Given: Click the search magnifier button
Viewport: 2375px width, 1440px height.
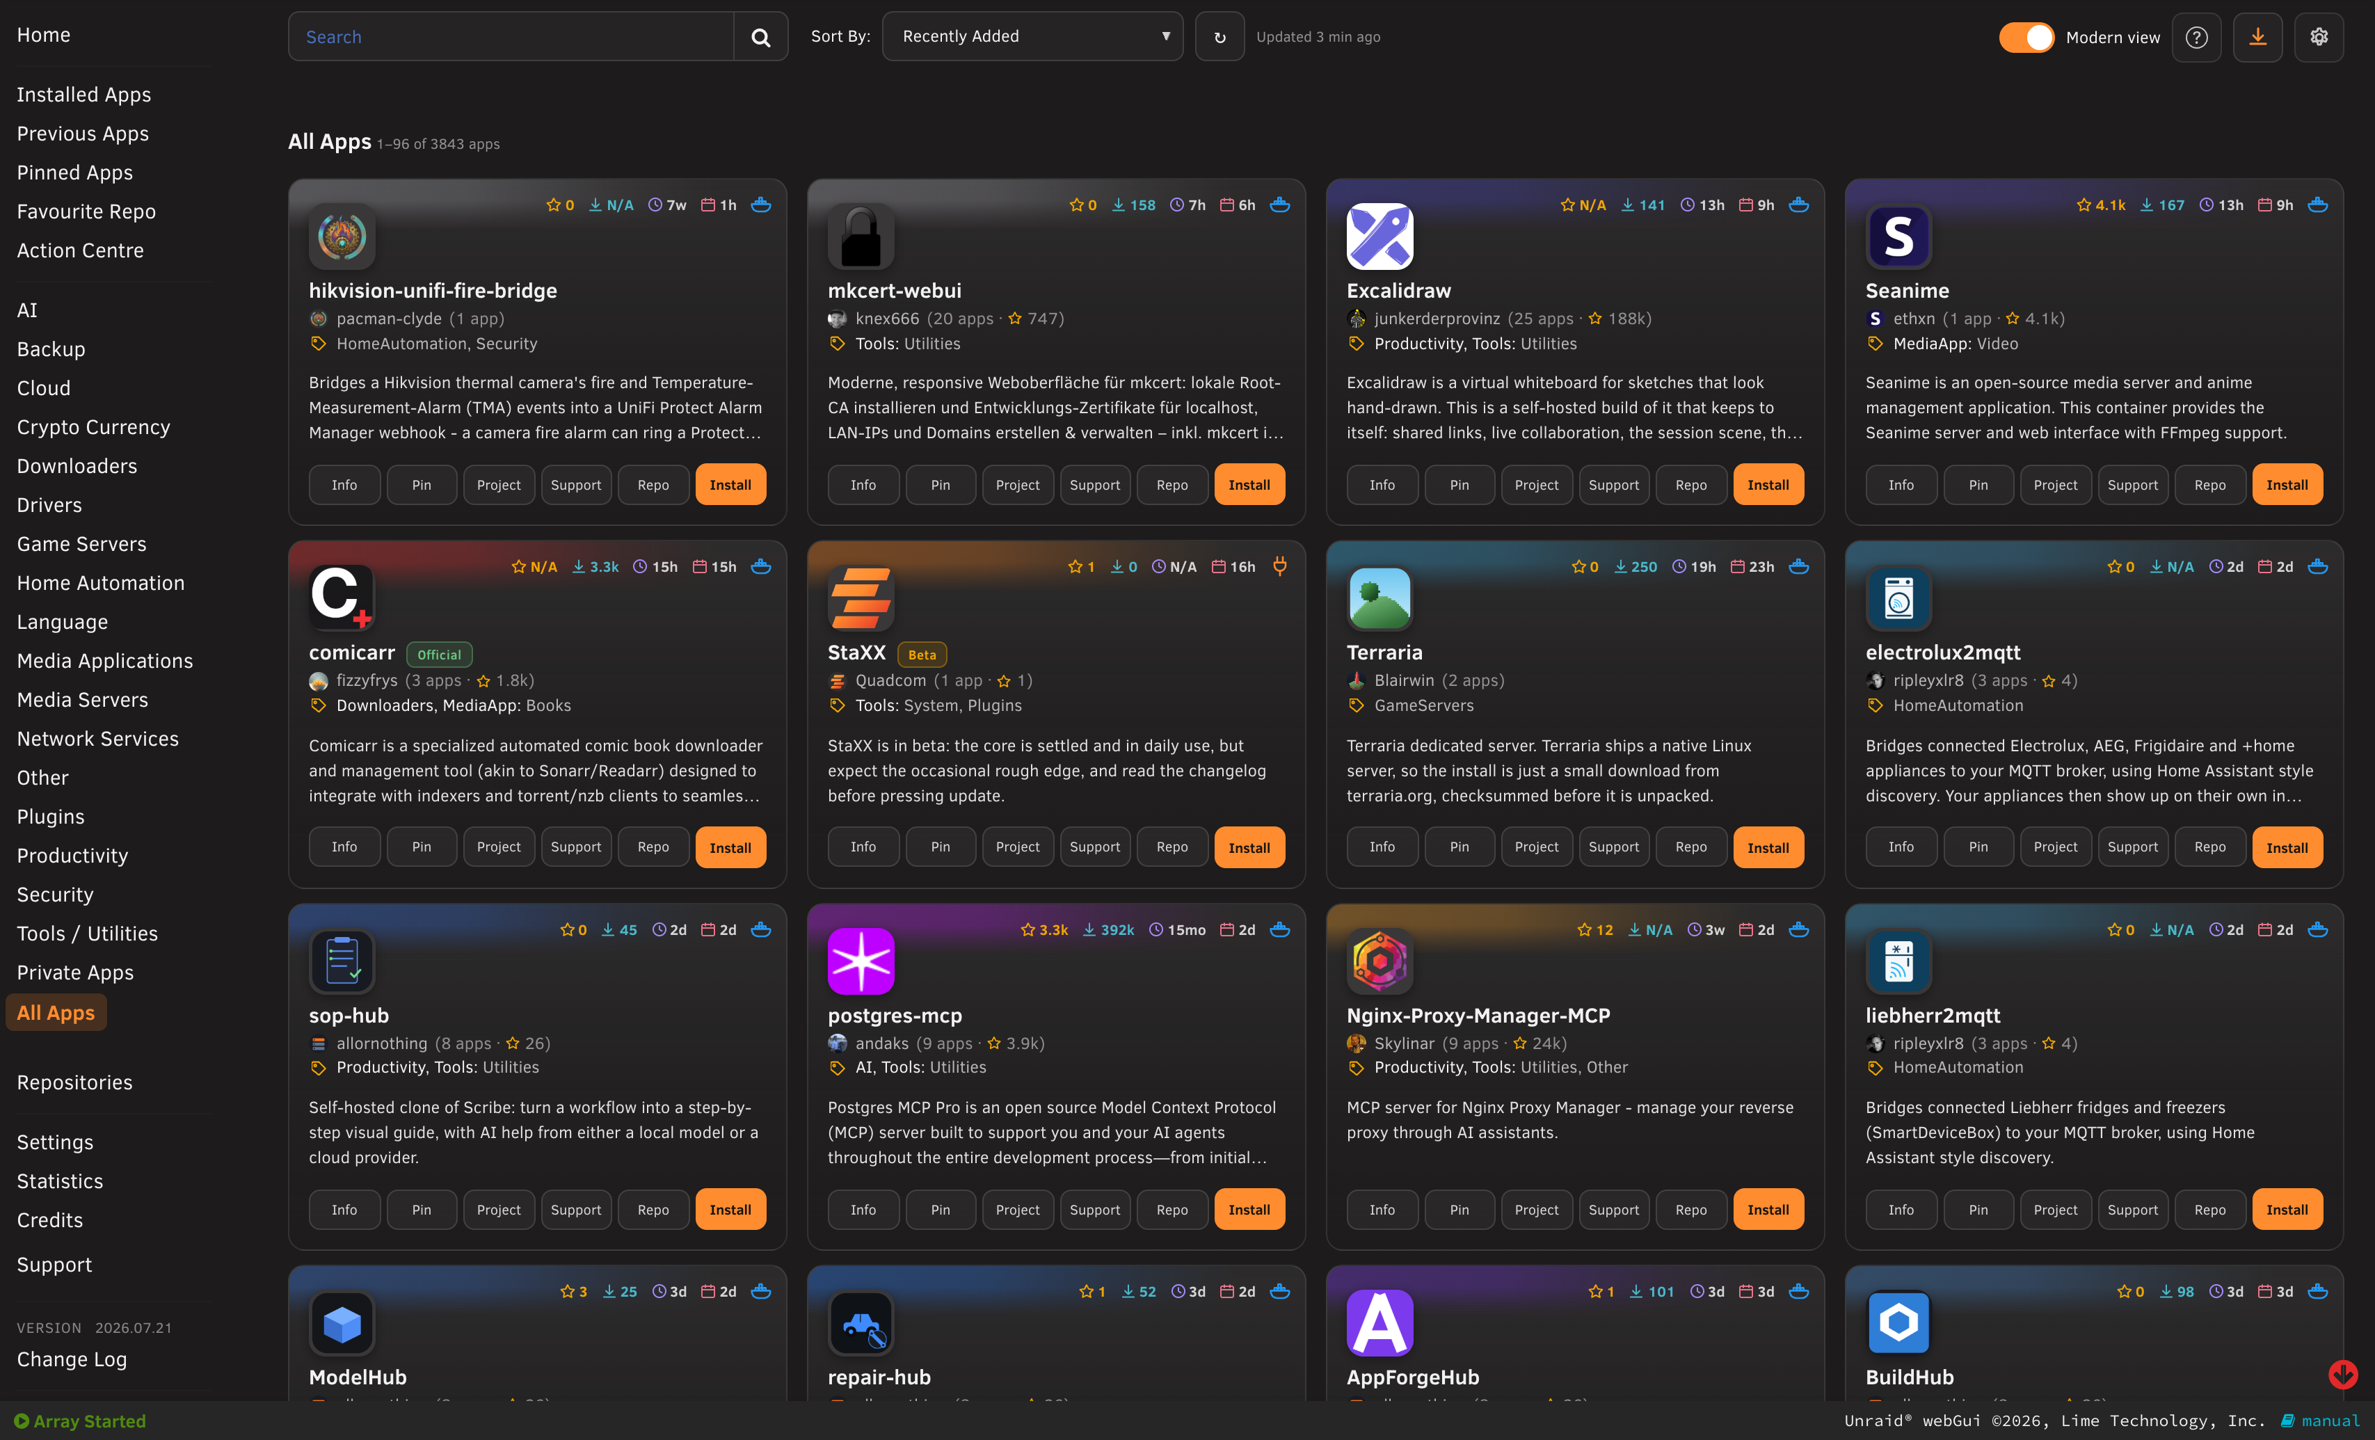Looking at the screenshot, I should pyautogui.click(x=760, y=37).
